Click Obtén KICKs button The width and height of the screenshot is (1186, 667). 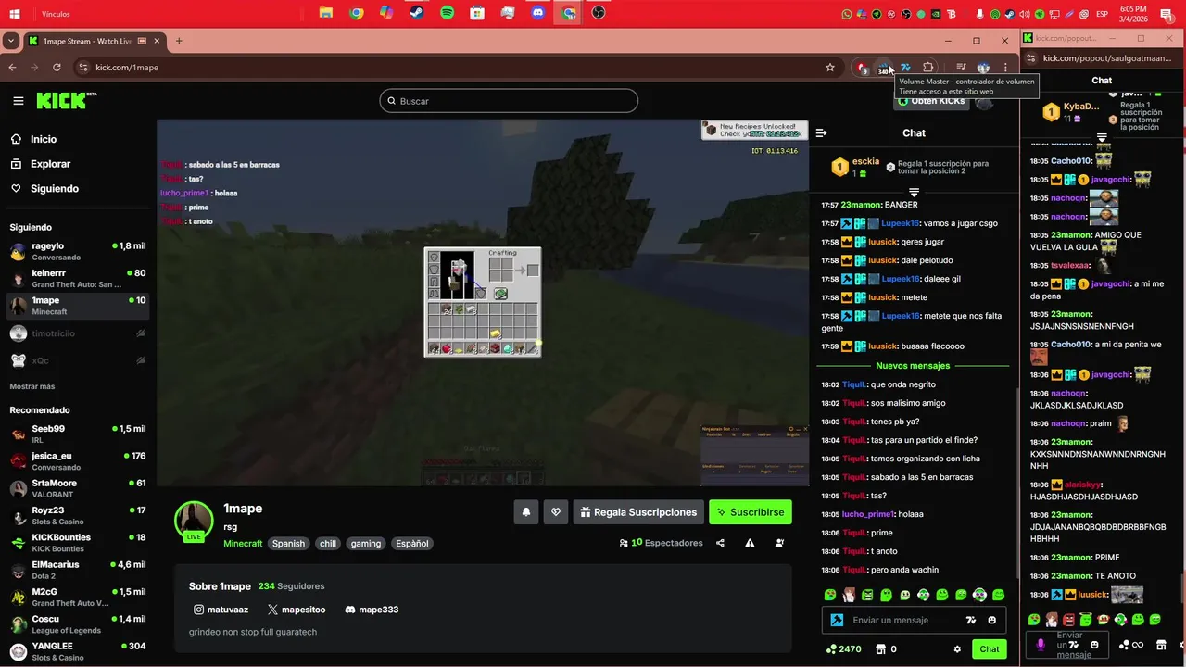click(931, 101)
